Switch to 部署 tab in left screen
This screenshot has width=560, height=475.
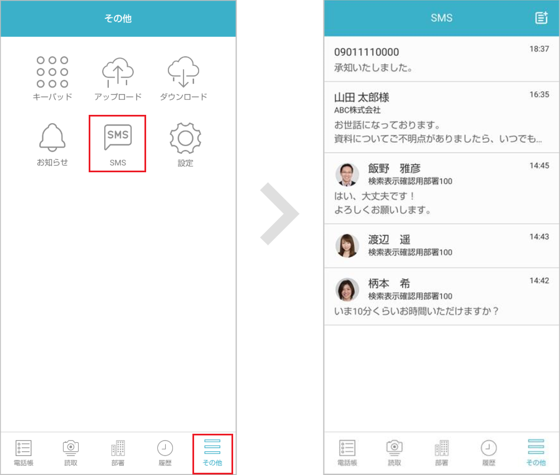[x=118, y=453]
